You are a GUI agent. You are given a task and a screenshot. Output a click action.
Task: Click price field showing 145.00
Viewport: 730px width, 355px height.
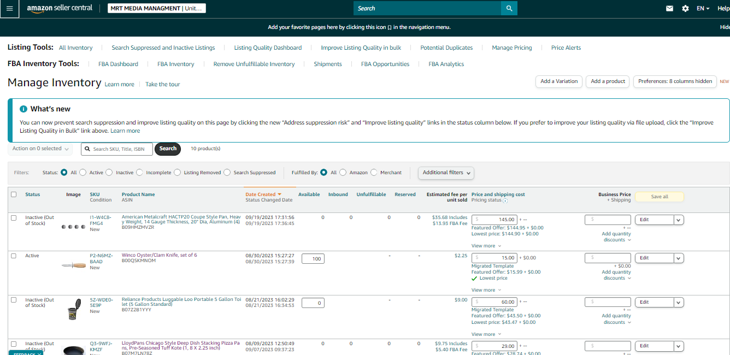click(x=494, y=220)
